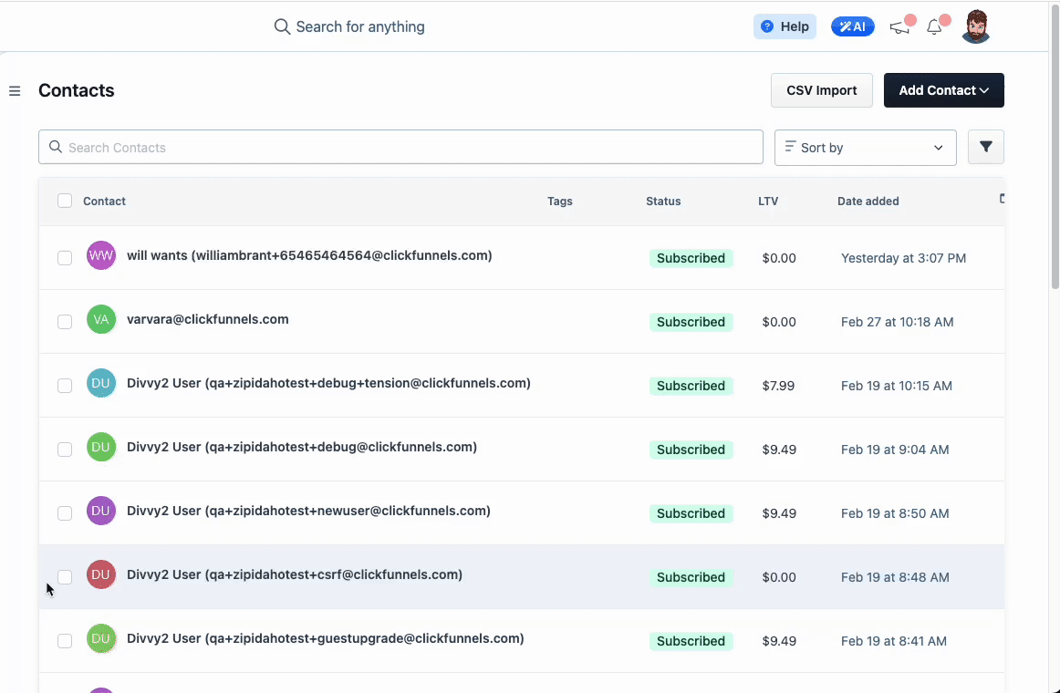Open the debug+tension Divvy2 User link
1060x693 pixels.
(328, 383)
